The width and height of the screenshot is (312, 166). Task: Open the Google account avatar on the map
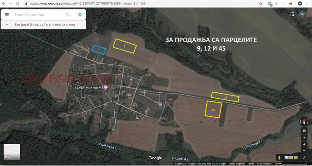click(x=302, y=14)
